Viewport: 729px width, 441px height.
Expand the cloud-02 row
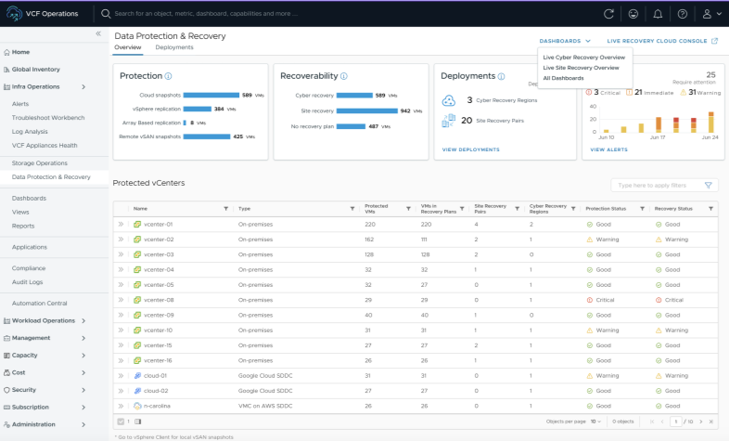click(121, 391)
